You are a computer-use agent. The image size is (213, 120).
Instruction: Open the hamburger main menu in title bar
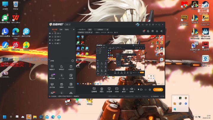[x=153, y=25]
